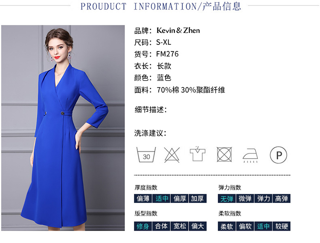Click the 30-degree machine wash icon
Image resolution: width=320 pixels, height=243 pixels.
pyautogui.click(x=146, y=155)
